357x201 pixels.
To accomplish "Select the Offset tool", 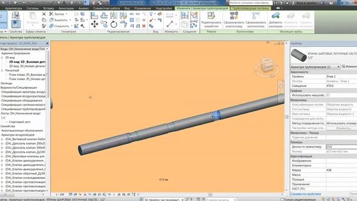I will [x=104, y=15].
